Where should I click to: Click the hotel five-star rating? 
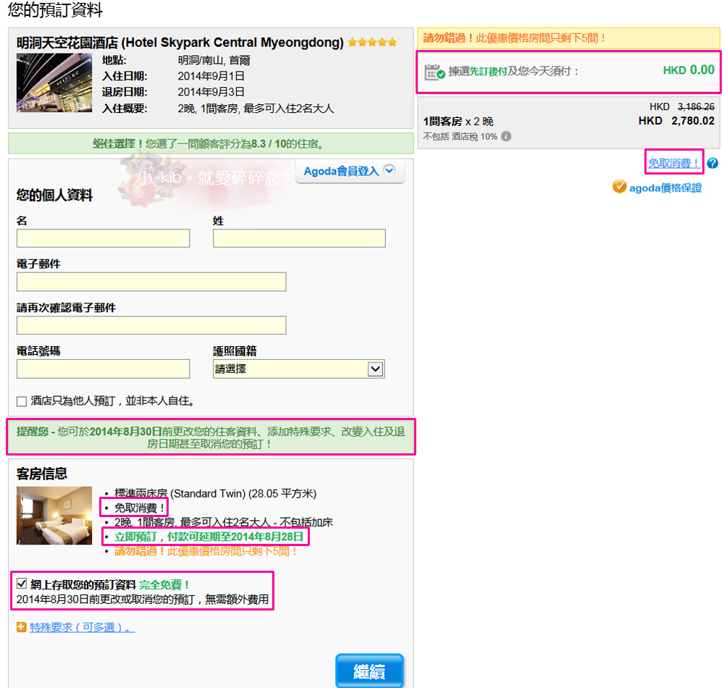[372, 43]
